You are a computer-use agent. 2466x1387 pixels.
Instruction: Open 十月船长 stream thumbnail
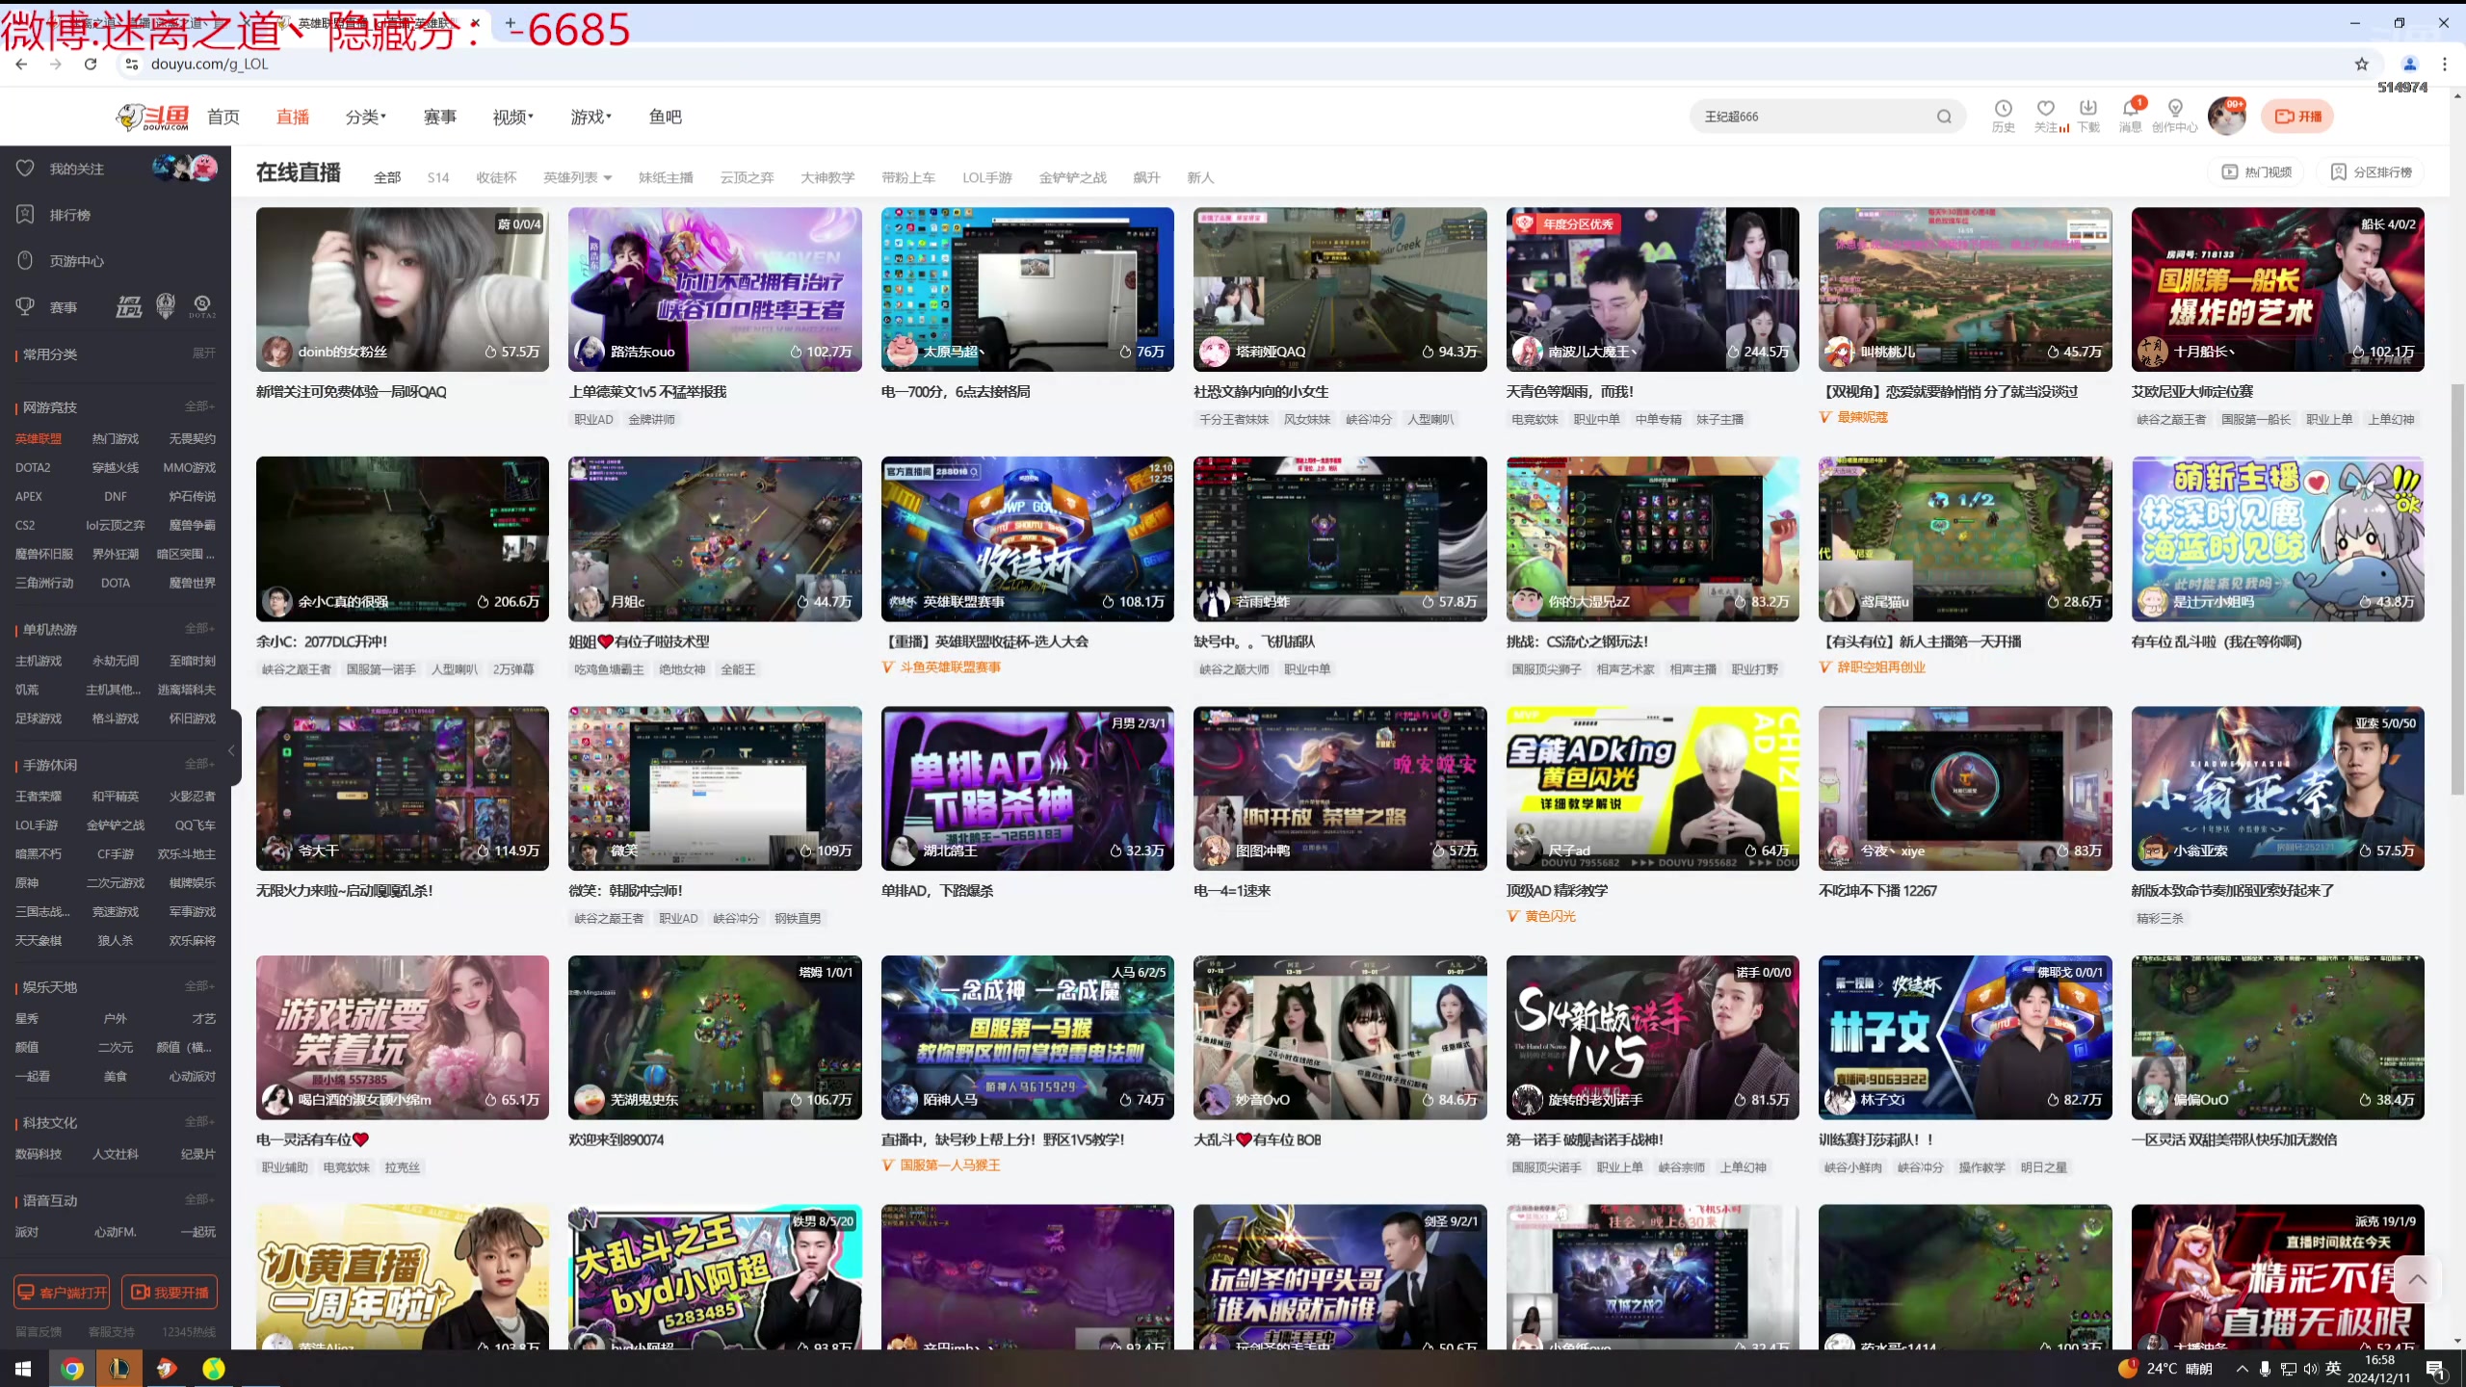2278,289
